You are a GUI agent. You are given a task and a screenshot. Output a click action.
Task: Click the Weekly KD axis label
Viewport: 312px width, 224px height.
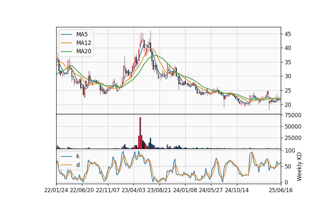coord(299,167)
